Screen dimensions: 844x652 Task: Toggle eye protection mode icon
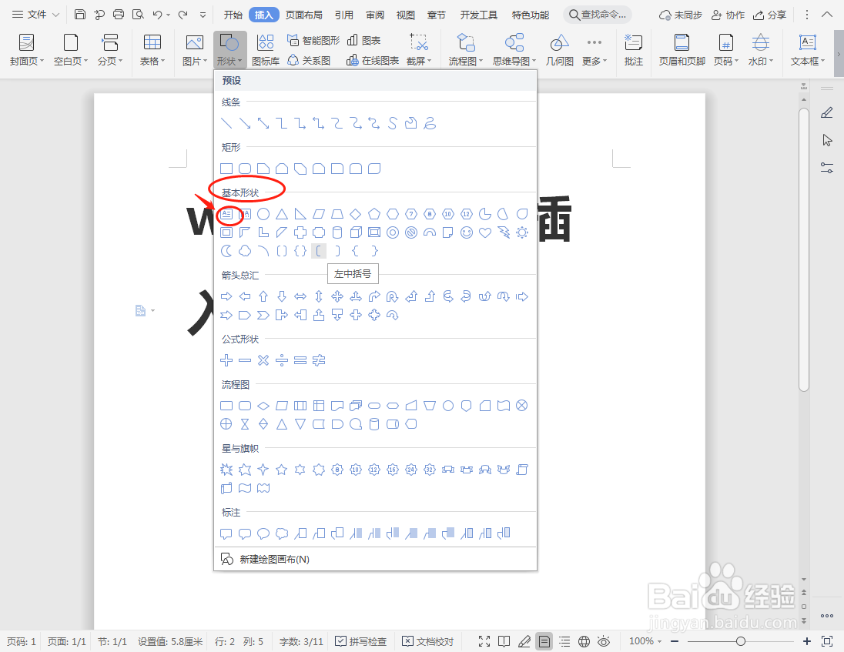[604, 641]
